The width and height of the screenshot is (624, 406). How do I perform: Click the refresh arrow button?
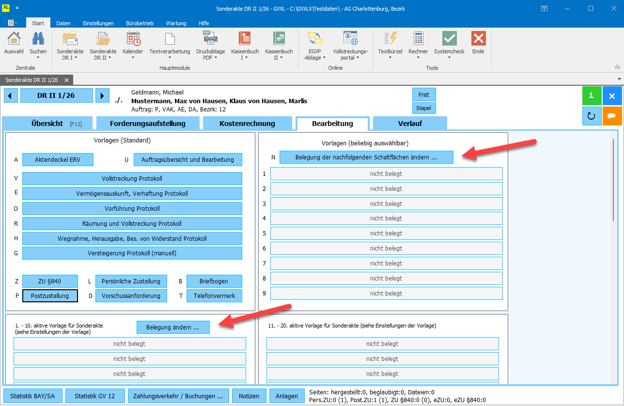point(592,116)
